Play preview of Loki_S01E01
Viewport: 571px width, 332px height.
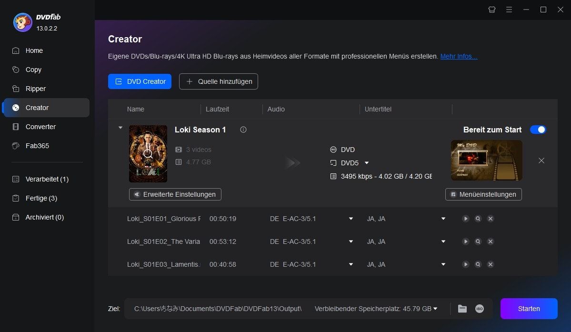[x=465, y=219]
